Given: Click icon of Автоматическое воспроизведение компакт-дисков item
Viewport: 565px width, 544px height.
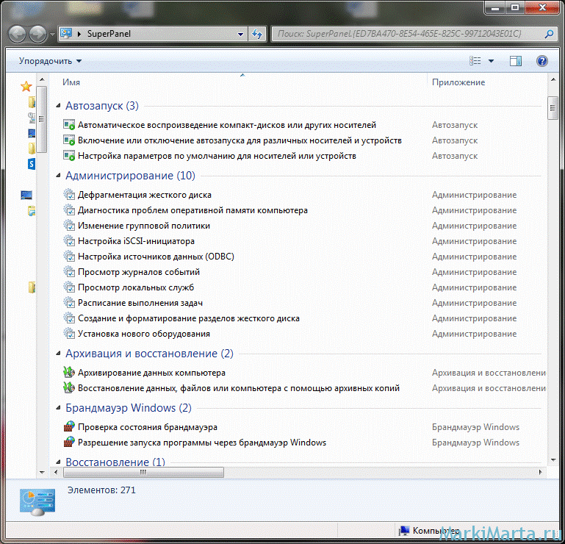Looking at the screenshot, I should click(x=69, y=125).
